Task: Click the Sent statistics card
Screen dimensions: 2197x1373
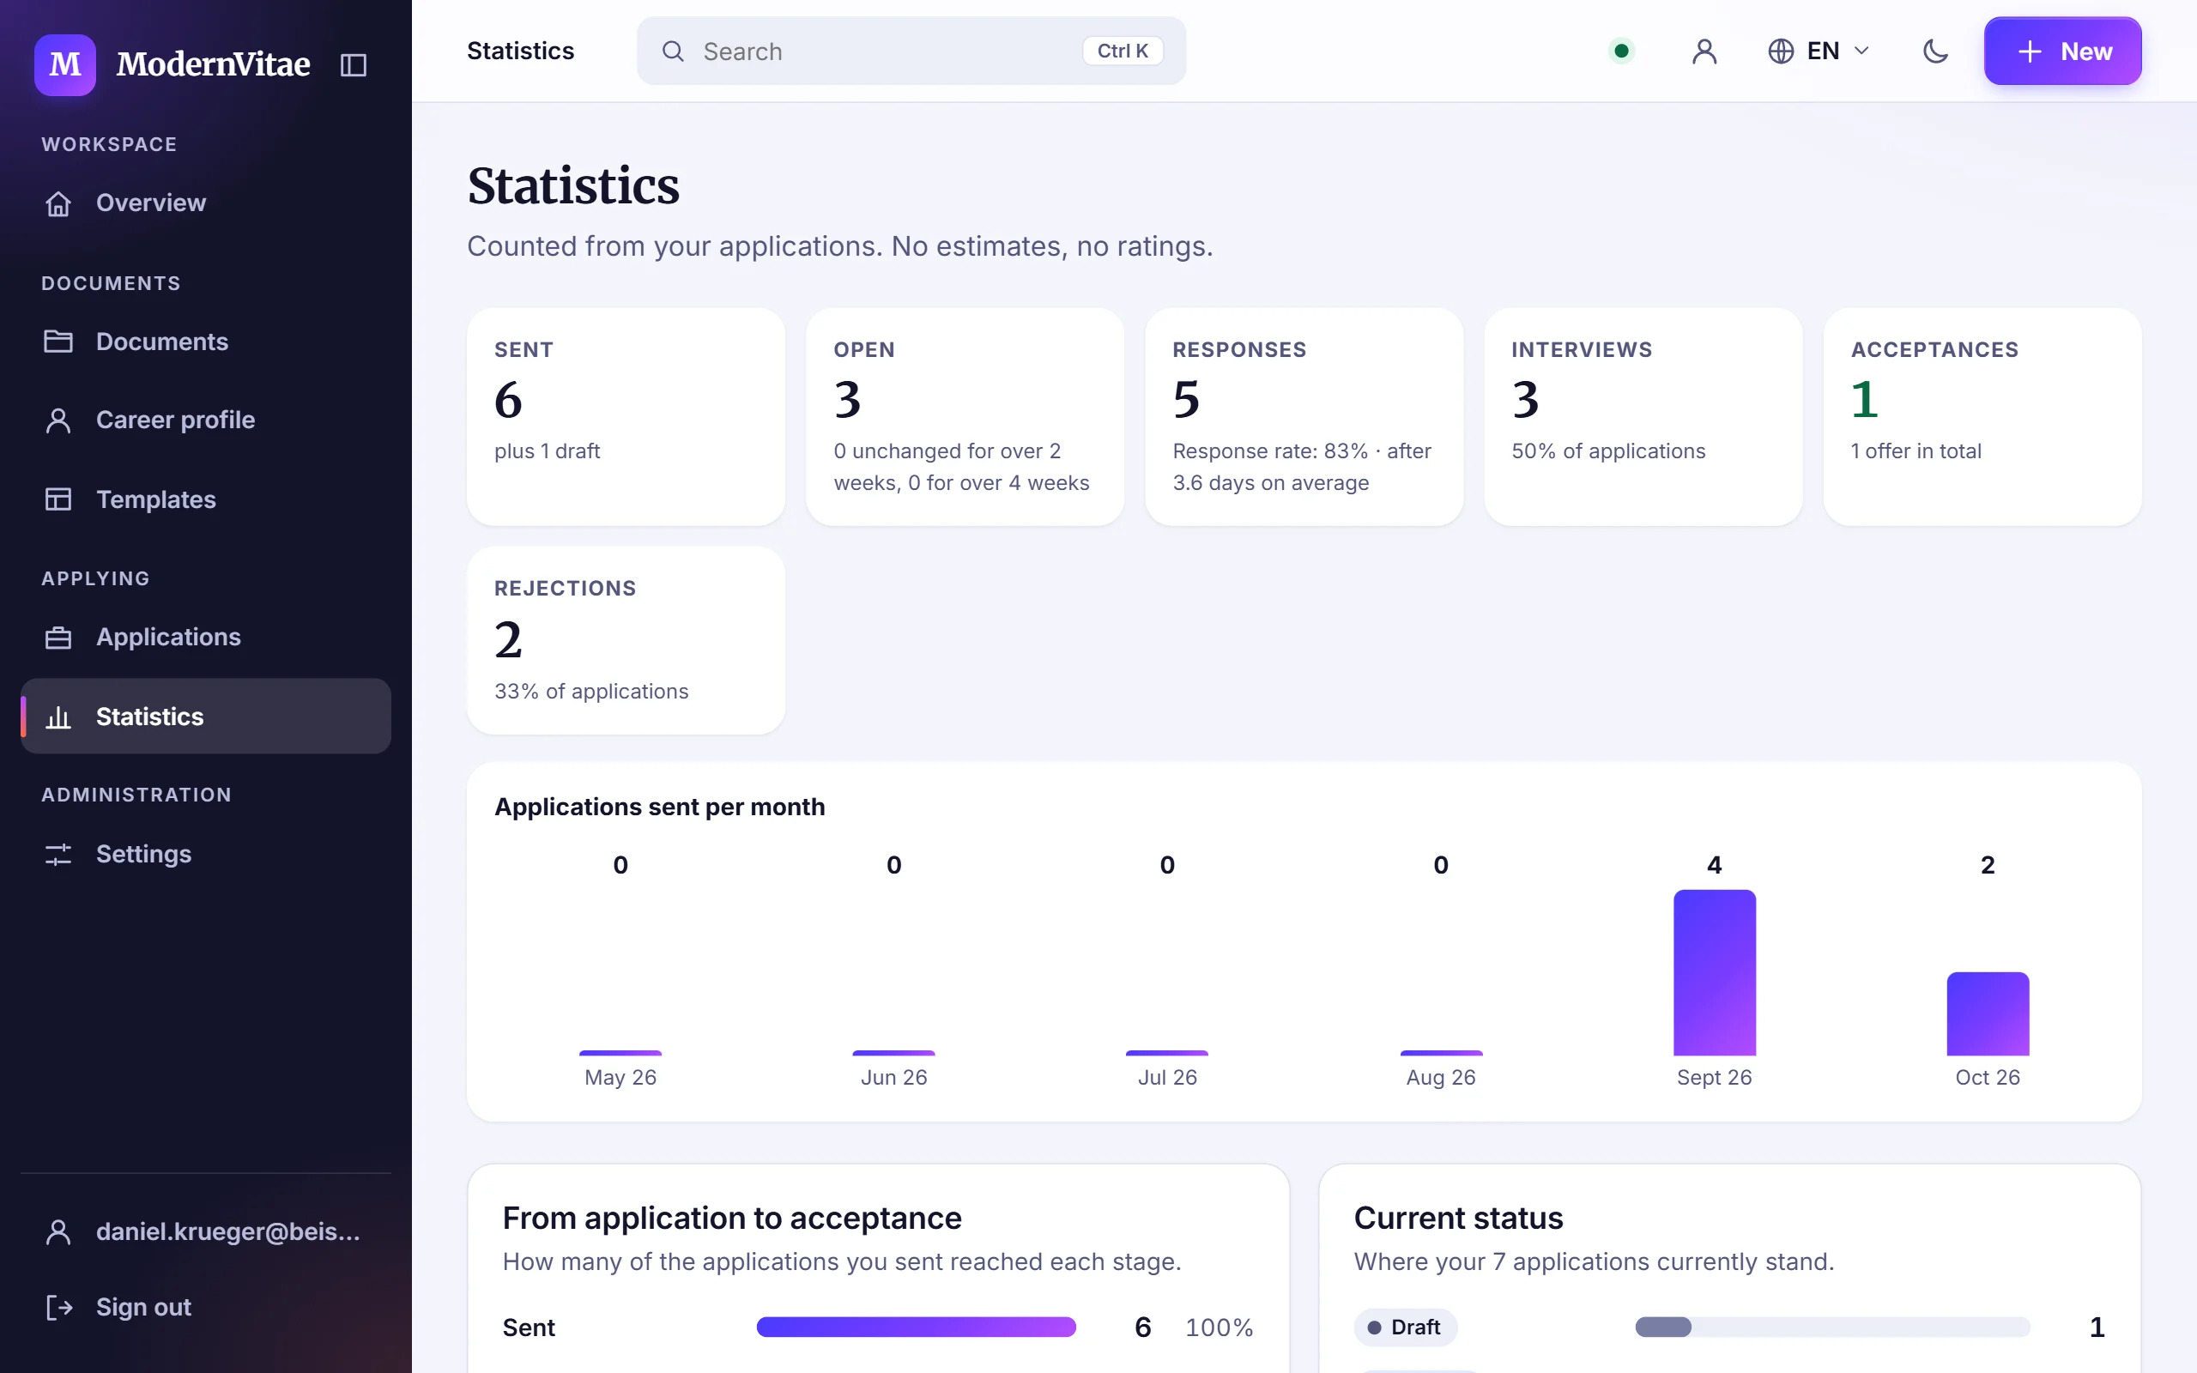Action: point(626,417)
